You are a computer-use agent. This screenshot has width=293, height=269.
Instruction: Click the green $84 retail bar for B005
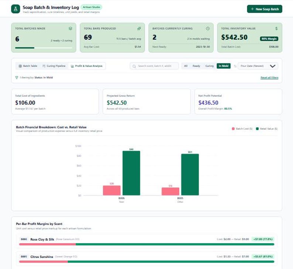coord(190,175)
